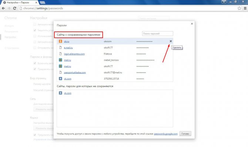Click the vk.com favicon in never-saved list
This screenshot has height=147, width=248.
click(60, 93)
